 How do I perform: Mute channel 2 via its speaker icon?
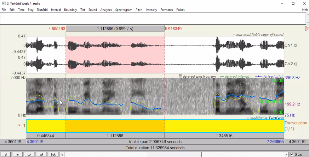click(295, 64)
